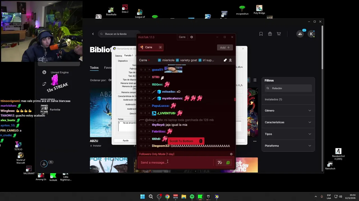This screenshot has width=359, height=201.
Task: Open Epic downloads icon
Action: coord(44,164)
